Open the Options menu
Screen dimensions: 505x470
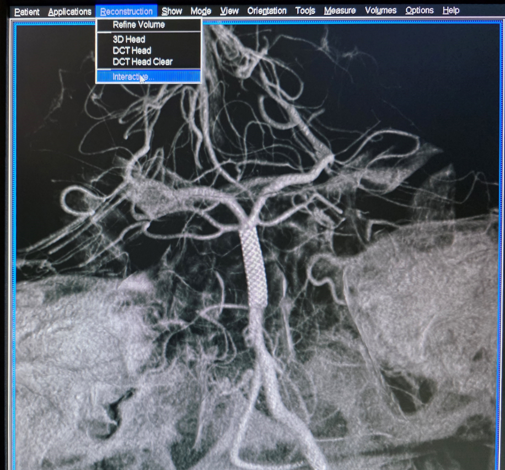tap(419, 11)
